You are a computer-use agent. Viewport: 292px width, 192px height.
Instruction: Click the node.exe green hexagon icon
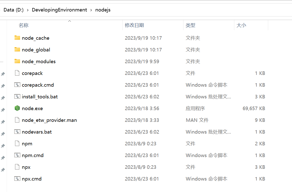(x=17, y=108)
